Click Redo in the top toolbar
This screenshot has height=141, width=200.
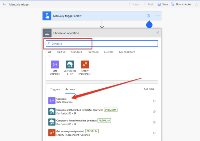[x=149, y=5]
